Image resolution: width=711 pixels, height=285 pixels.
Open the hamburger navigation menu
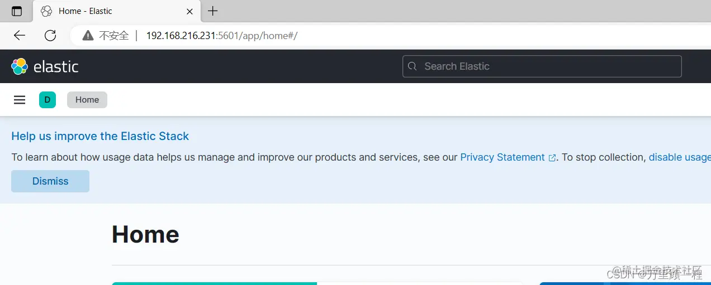20,100
